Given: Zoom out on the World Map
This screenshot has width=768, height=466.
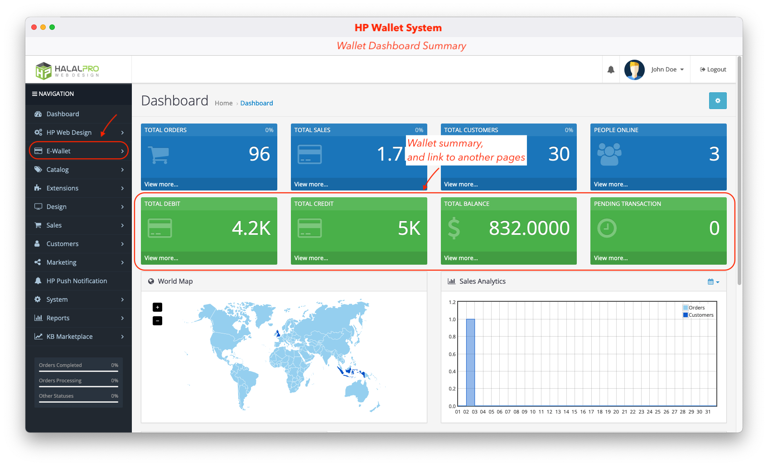Looking at the screenshot, I should [x=157, y=321].
